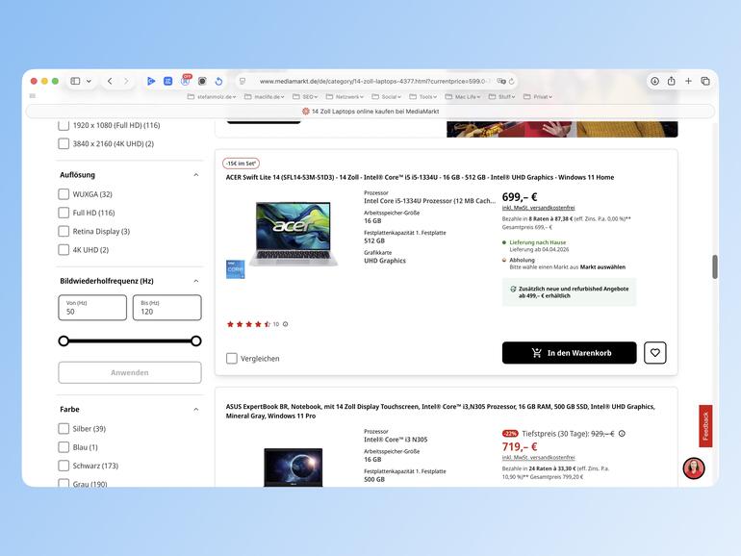Image resolution: width=741 pixels, height=556 pixels.
Task: Open the chat assistant avatar icon
Action: coord(694,468)
